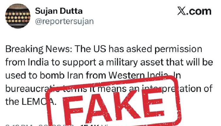Open Sujan Dutta's typewriter profile picture
The image size is (221, 126).
[x=18, y=16]
